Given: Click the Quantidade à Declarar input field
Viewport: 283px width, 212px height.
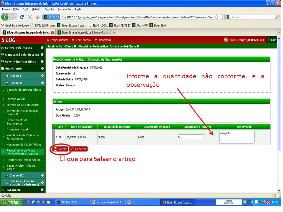Looking at the screenshot, I should pos(191,137).
